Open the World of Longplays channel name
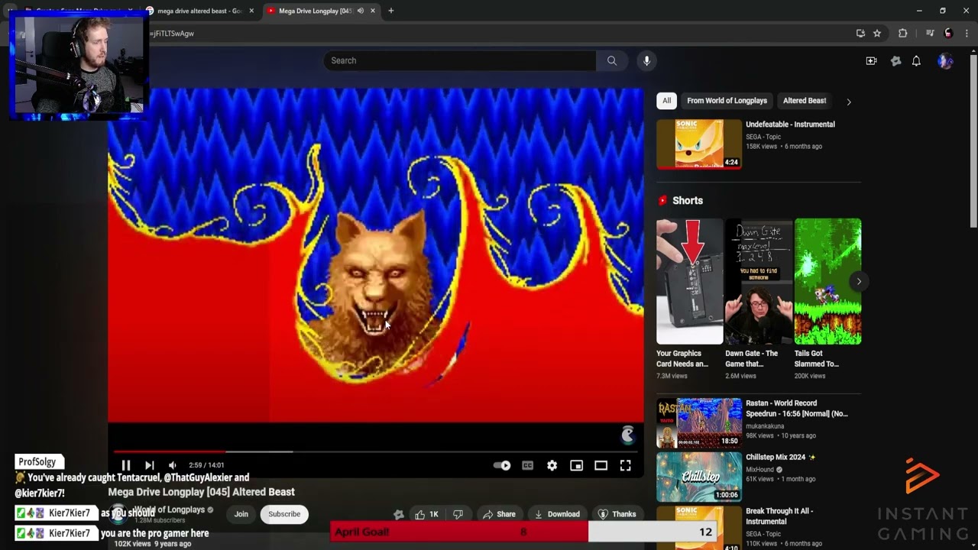 point(170,510)
